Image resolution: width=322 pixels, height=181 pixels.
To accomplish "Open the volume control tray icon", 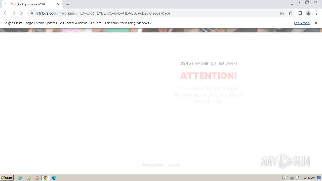I will point(286,178).
